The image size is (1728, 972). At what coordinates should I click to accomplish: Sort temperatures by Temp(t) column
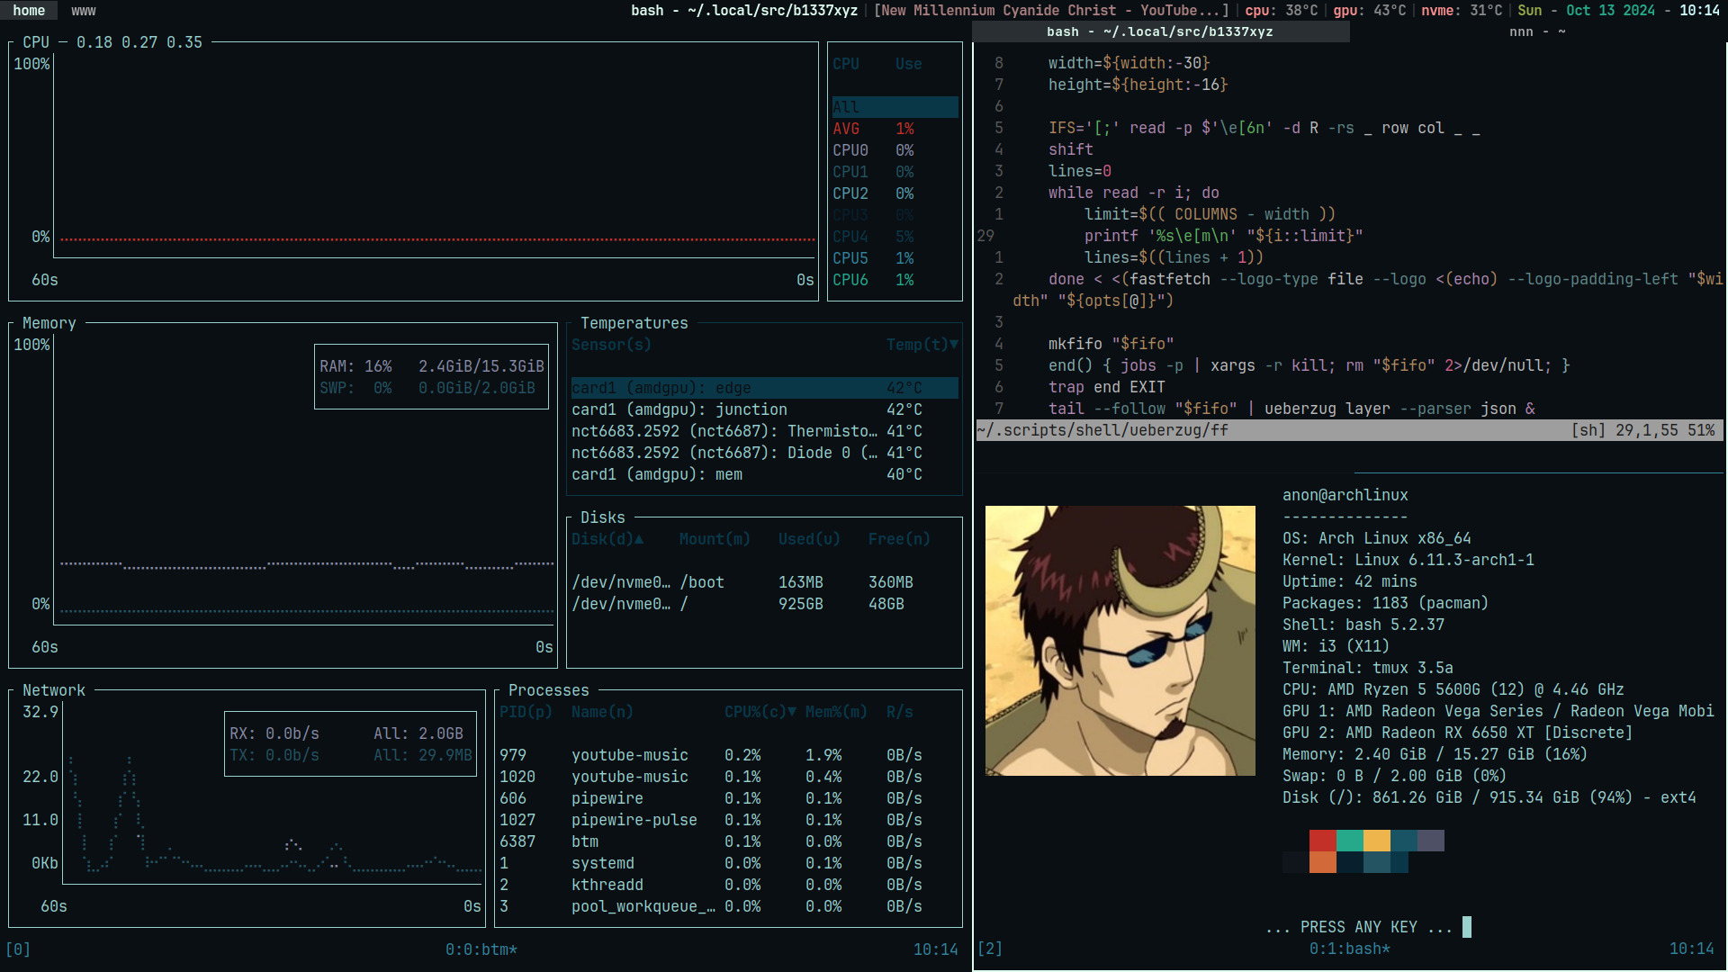922,345
